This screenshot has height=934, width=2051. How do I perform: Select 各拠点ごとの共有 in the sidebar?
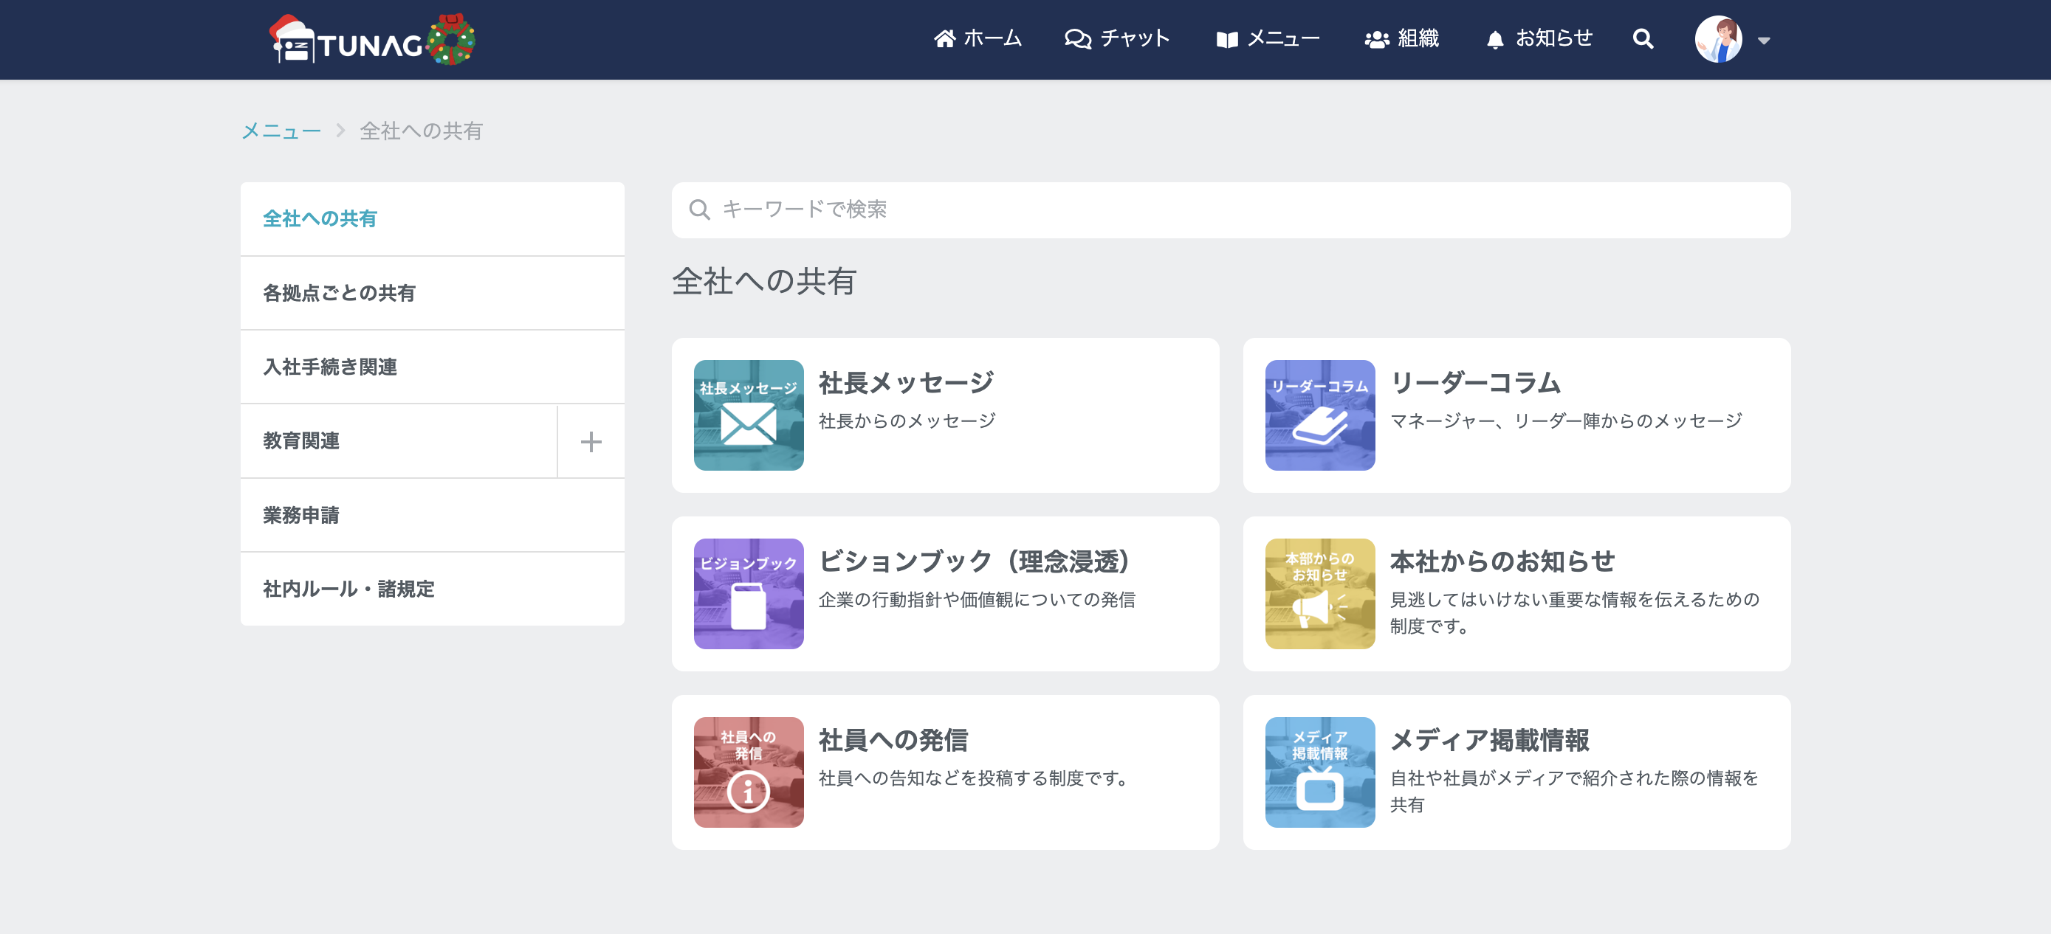pyautogui.click(x=339, y=293)
